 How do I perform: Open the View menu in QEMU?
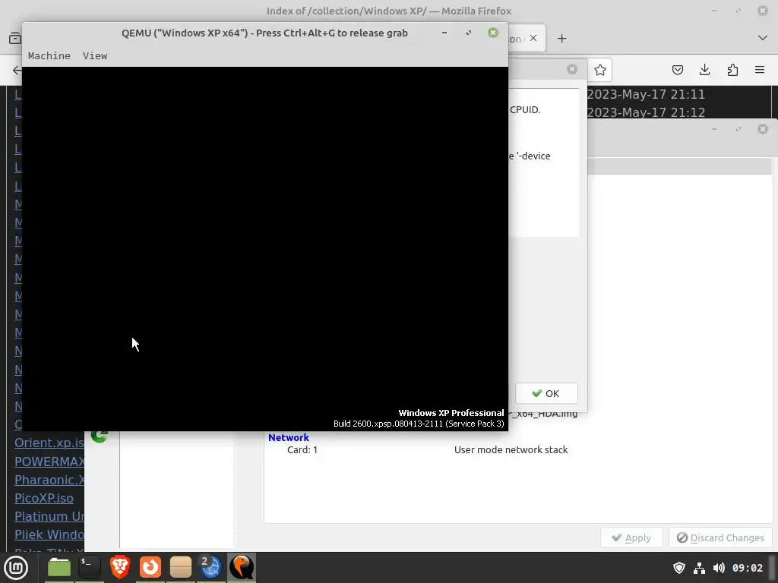click(95, 56)
